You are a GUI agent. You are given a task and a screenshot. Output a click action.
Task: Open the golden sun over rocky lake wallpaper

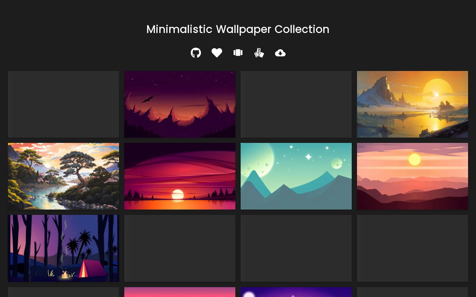click(413, 104)
